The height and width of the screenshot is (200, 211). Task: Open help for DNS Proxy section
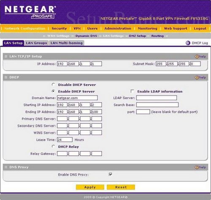(200, 167)
